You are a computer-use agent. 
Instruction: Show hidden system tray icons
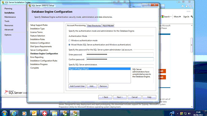[x=178, y=114]
